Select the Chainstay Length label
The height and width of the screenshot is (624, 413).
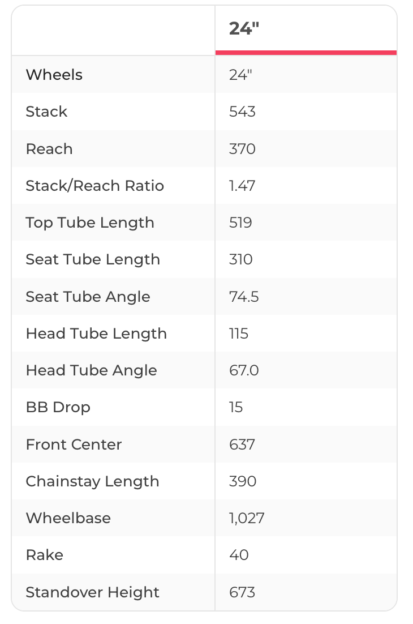point(92,481)
